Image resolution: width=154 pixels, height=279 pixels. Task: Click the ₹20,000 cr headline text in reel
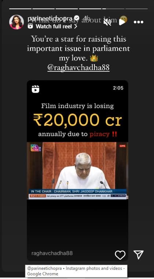[78, 119]
